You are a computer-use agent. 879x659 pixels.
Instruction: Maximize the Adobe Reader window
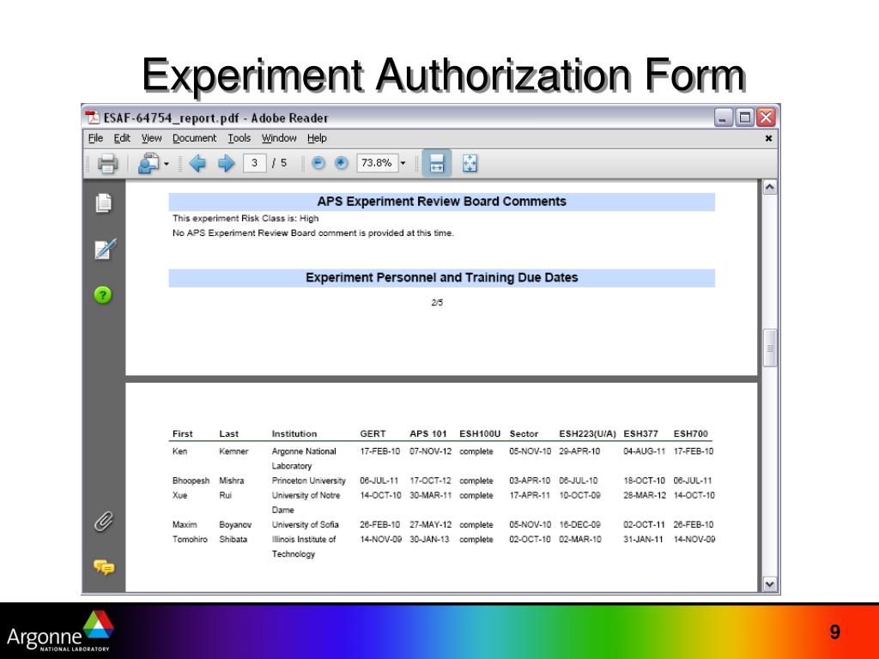[744, 118]
